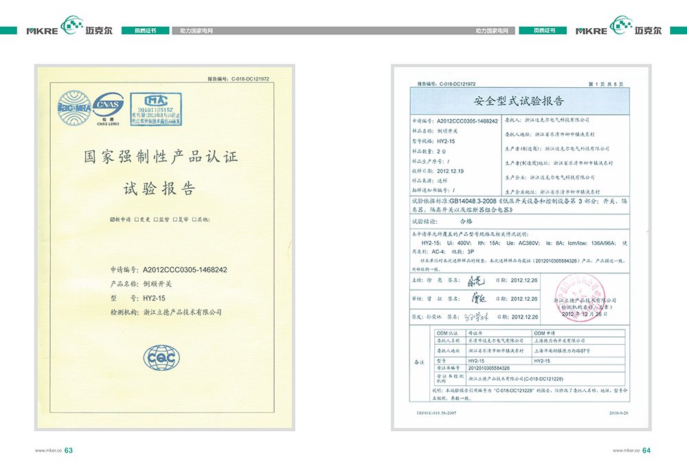Click 样品数量: 2 台
The image size is (687, 469).
tap(429, 152)
